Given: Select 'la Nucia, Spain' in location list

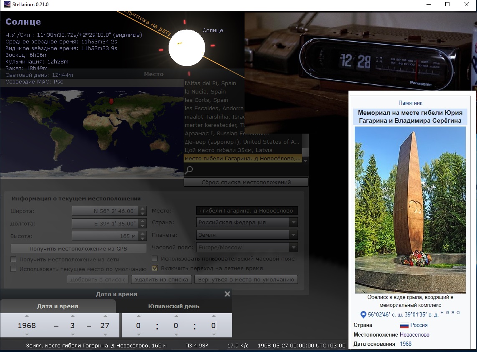Looking at the screenshot, I should (205, 91).
